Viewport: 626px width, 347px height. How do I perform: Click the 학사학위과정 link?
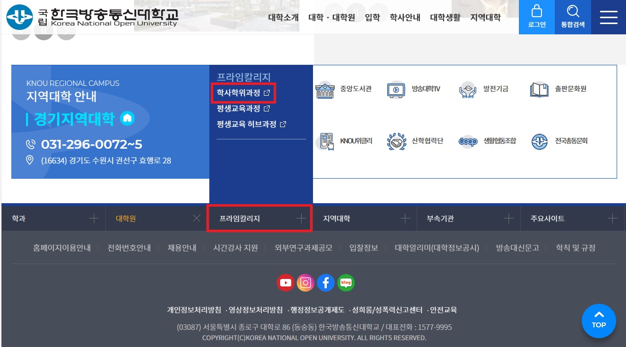[239, 92]
